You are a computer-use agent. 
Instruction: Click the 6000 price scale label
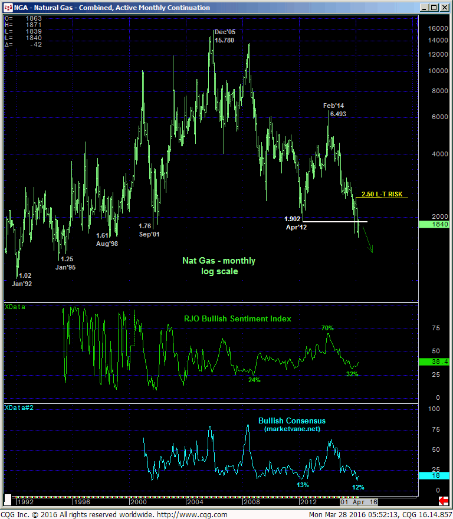440,117
